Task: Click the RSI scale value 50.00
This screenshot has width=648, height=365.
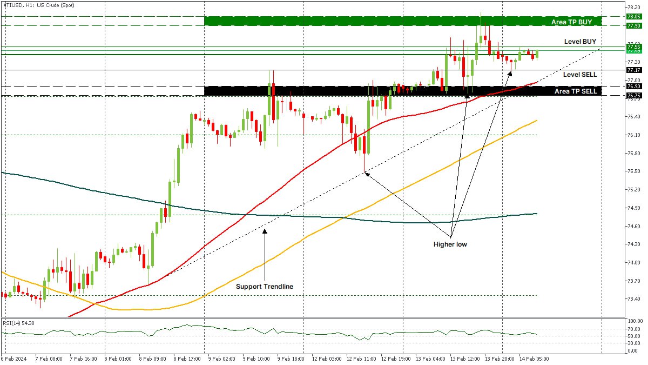Action: click(634, 336)
